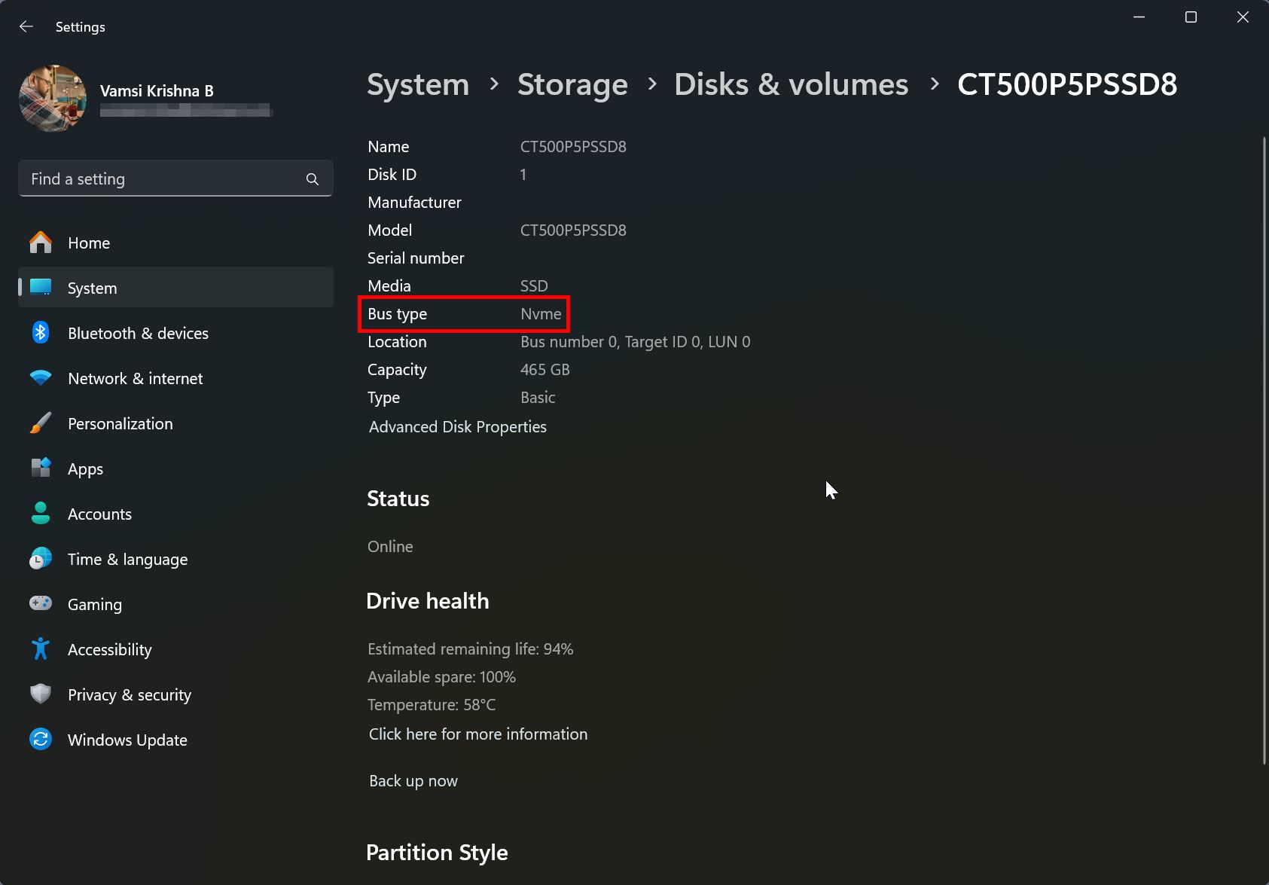Screen dimensions: 1269x885
Task: Click the search magnifier icon
Action: coord(313,179)
